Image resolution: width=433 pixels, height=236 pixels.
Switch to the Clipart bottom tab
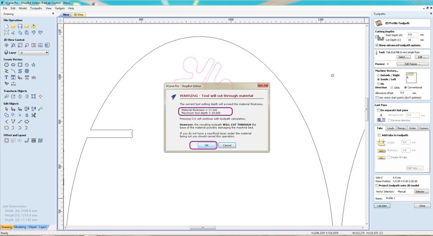32,227
